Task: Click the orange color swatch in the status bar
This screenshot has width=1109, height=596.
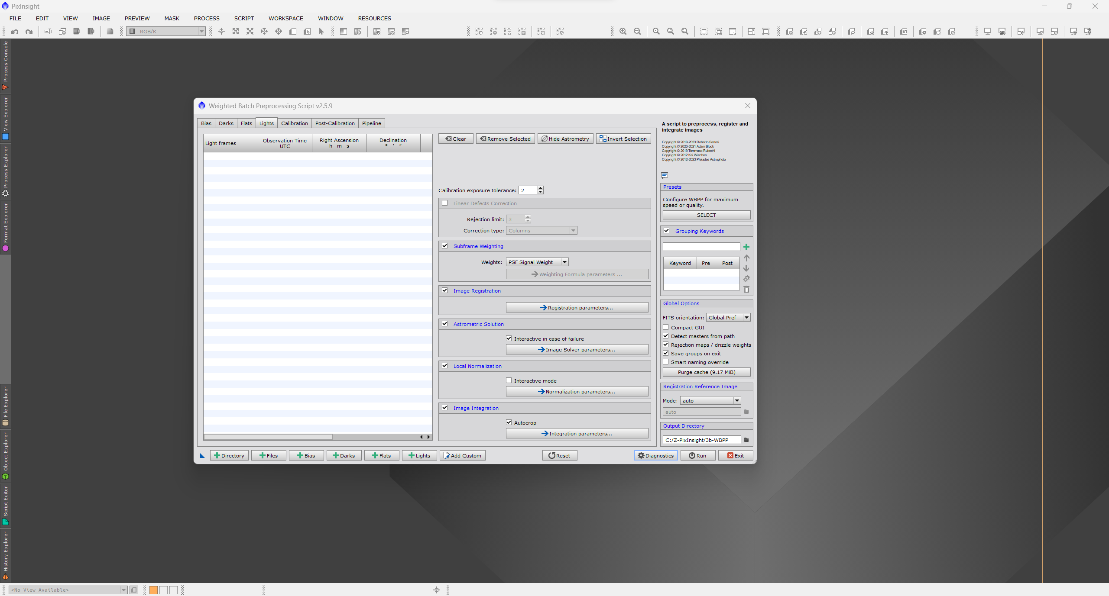Action: point(153,590)
